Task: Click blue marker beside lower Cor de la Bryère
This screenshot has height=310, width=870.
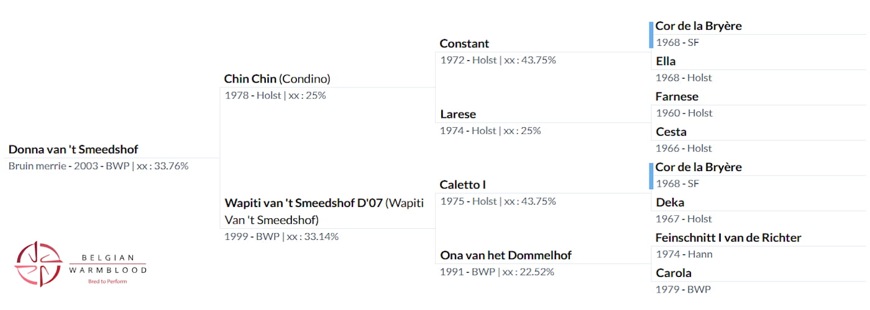Action: pos(651,176)
